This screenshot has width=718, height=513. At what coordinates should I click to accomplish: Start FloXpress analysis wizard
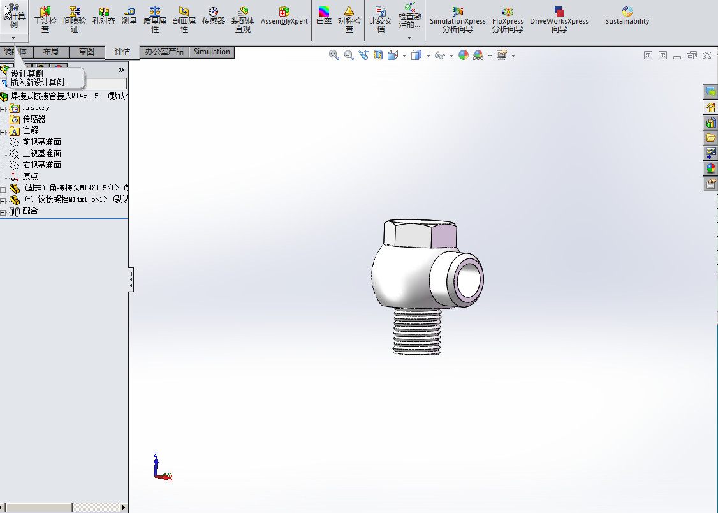[x=508, y=20]
